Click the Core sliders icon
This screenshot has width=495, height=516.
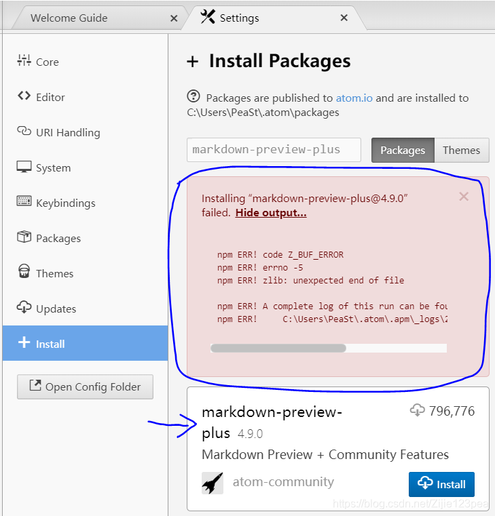point(24,60)
